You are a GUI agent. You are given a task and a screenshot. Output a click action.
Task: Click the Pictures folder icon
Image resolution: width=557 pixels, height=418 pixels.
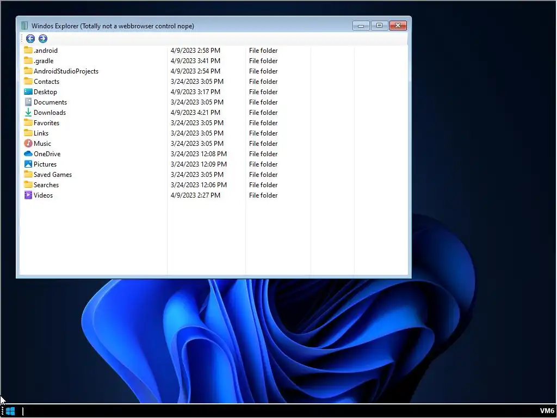coord(28,164)
